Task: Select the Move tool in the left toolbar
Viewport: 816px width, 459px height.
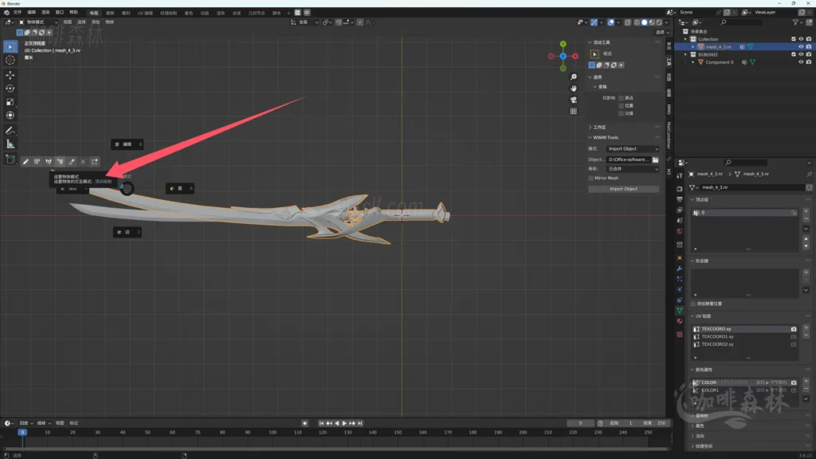Action: (x=10, y=74)
